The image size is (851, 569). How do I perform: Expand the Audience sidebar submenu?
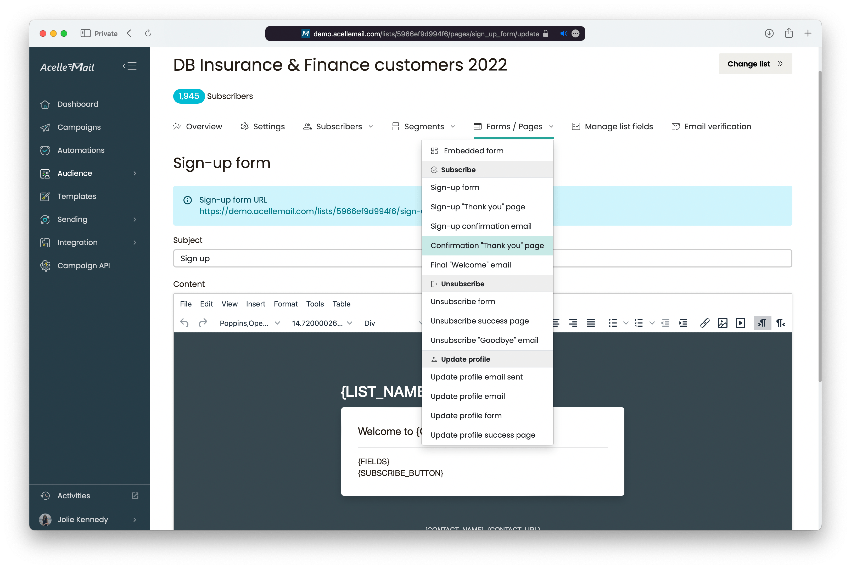135,174
